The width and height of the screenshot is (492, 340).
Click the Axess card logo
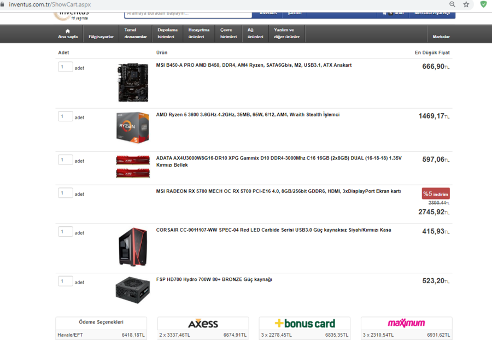(x=203, y=324)
